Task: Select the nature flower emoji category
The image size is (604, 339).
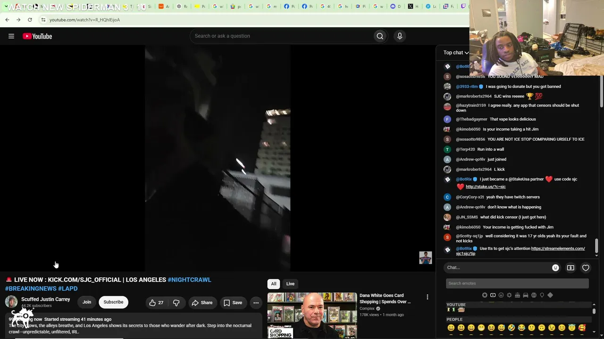Action: pos(509,295)
